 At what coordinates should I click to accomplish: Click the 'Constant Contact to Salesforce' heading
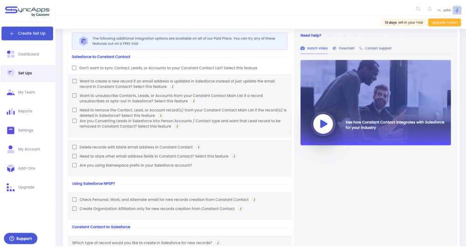101,227
